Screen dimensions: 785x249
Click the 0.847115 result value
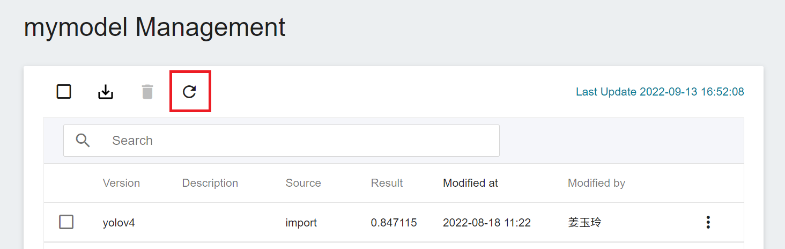click(x=394, y=222)
